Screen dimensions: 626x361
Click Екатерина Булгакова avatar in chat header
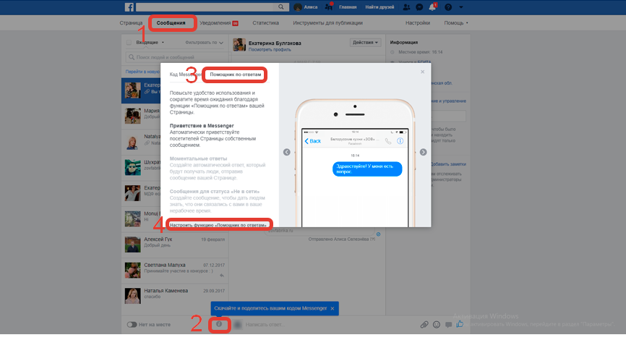pos(239,45)
